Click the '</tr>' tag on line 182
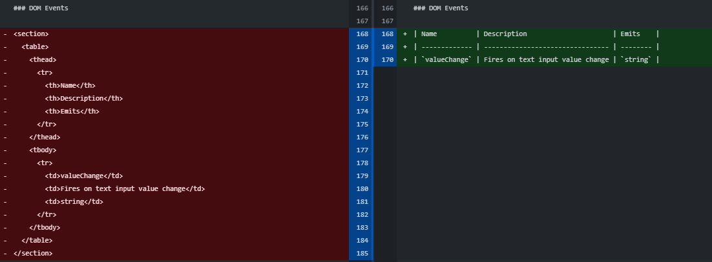712x262 pixels. pyautogui.click(x=47, y=214)
